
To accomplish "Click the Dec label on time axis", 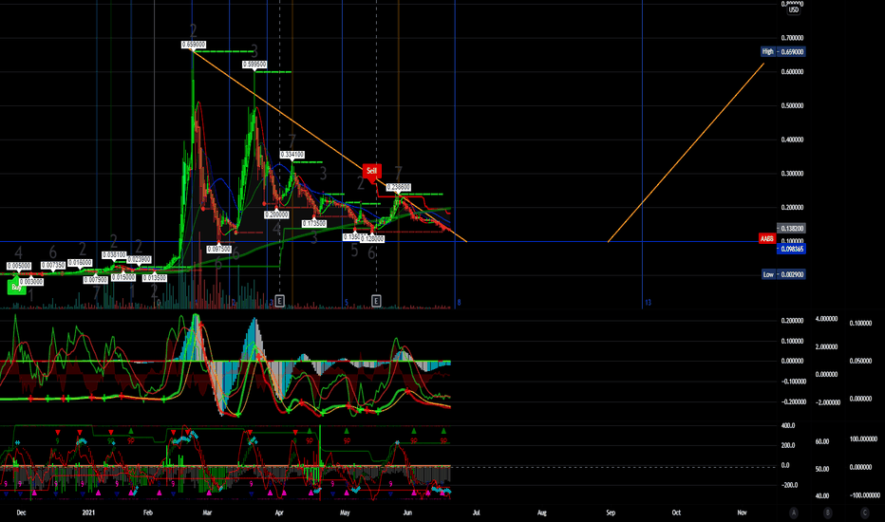I will click(x=21, y=513).
